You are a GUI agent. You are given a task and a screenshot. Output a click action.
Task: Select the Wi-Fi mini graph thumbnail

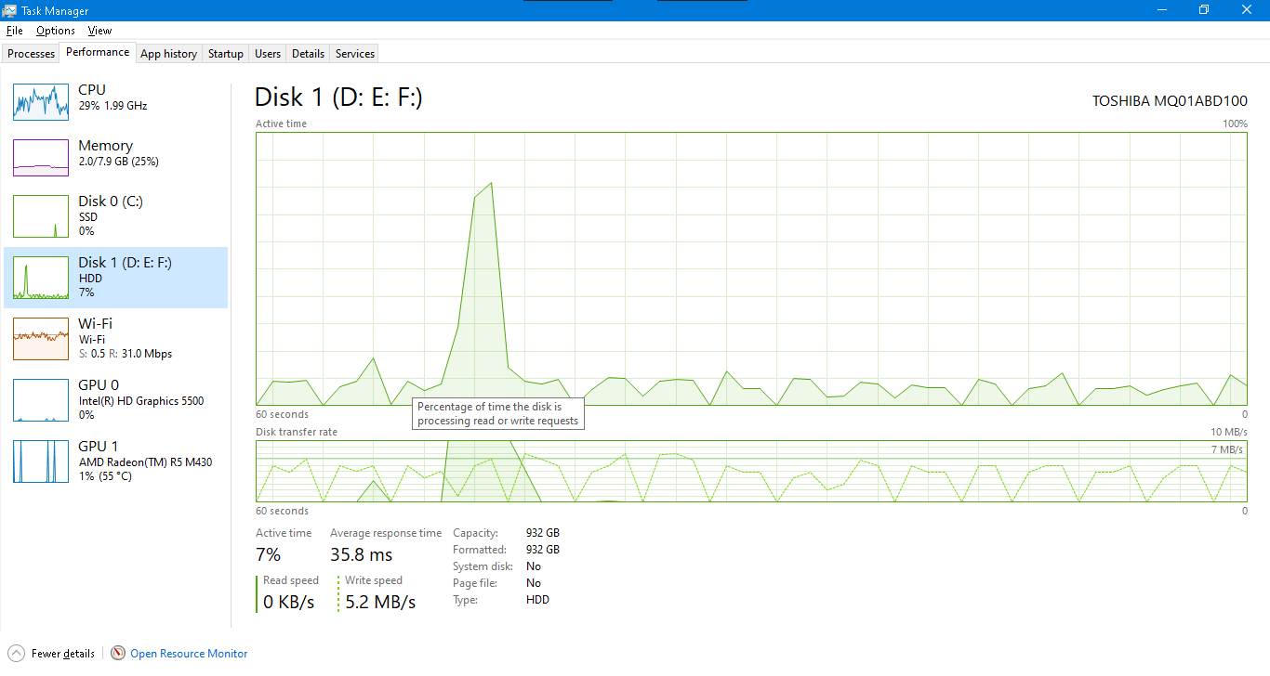41,338
